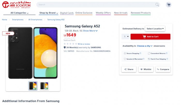Click the Convenient Returns info icon
The width and height of the screenshot is (181, 105).
click(167, 53)
